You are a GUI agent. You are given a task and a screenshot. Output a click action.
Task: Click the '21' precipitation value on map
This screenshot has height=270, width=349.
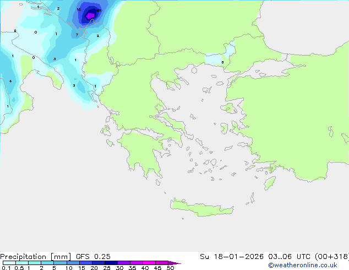99,10
